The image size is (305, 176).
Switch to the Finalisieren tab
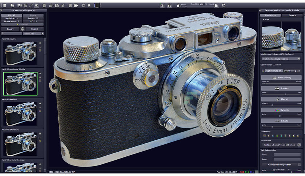click(270, 15)
